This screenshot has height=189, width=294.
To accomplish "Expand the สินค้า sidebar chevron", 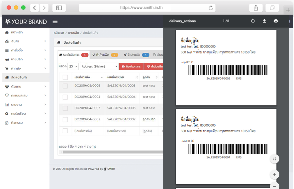I will pos(45,41).
